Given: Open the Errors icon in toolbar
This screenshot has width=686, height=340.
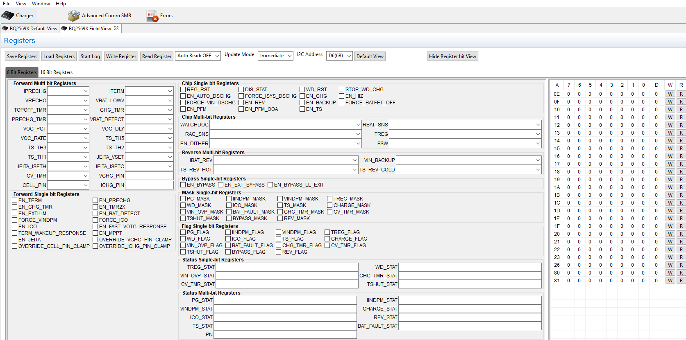Looking at the screenshot, I should (152, 16).
